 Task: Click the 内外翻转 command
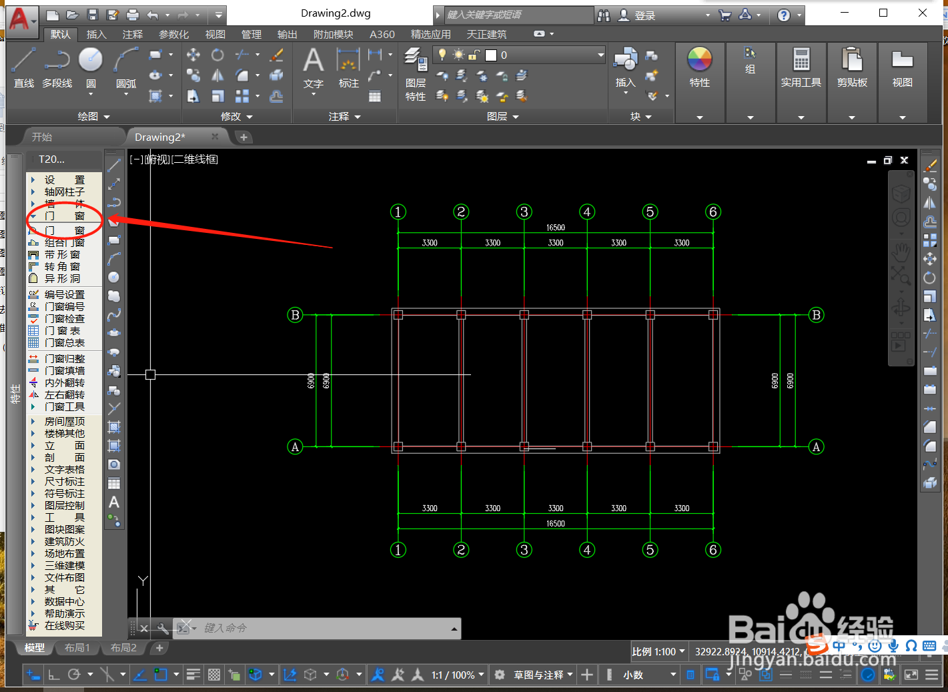click(57, 382)
